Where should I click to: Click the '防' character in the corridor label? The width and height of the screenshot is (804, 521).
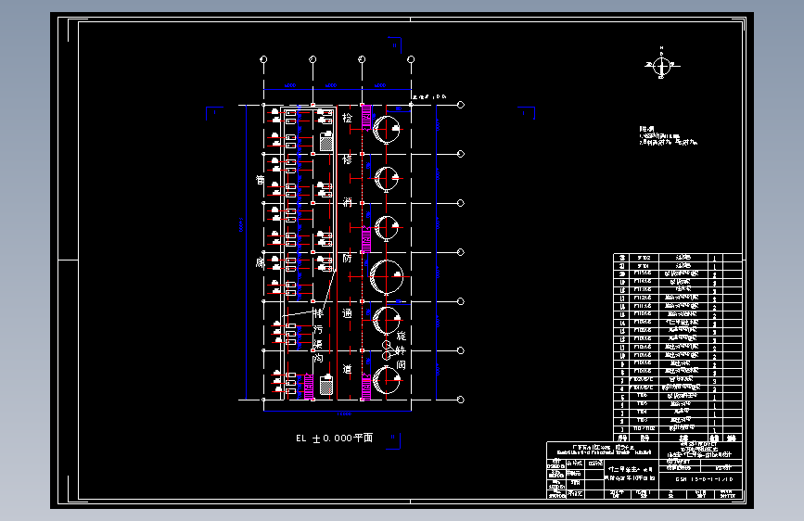347,258
